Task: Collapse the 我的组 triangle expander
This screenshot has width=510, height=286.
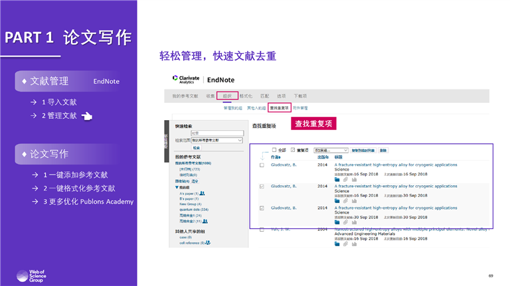Action: (177, 188)
